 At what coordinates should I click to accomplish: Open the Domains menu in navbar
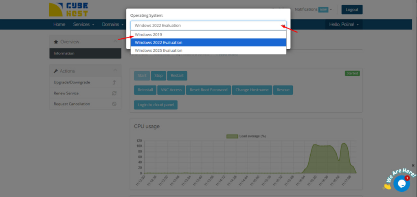[x=112, y=24]
